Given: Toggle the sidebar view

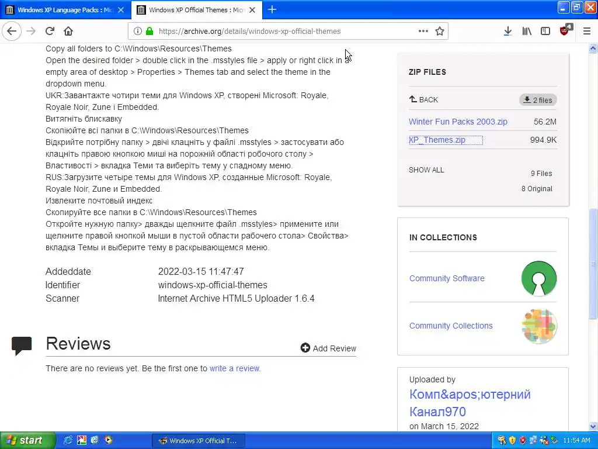Looking at the screenshot, I should point(545,31).
